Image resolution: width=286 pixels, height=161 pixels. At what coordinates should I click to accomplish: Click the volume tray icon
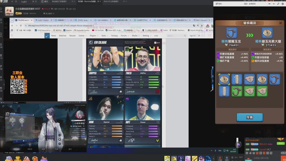click(227, 151)
